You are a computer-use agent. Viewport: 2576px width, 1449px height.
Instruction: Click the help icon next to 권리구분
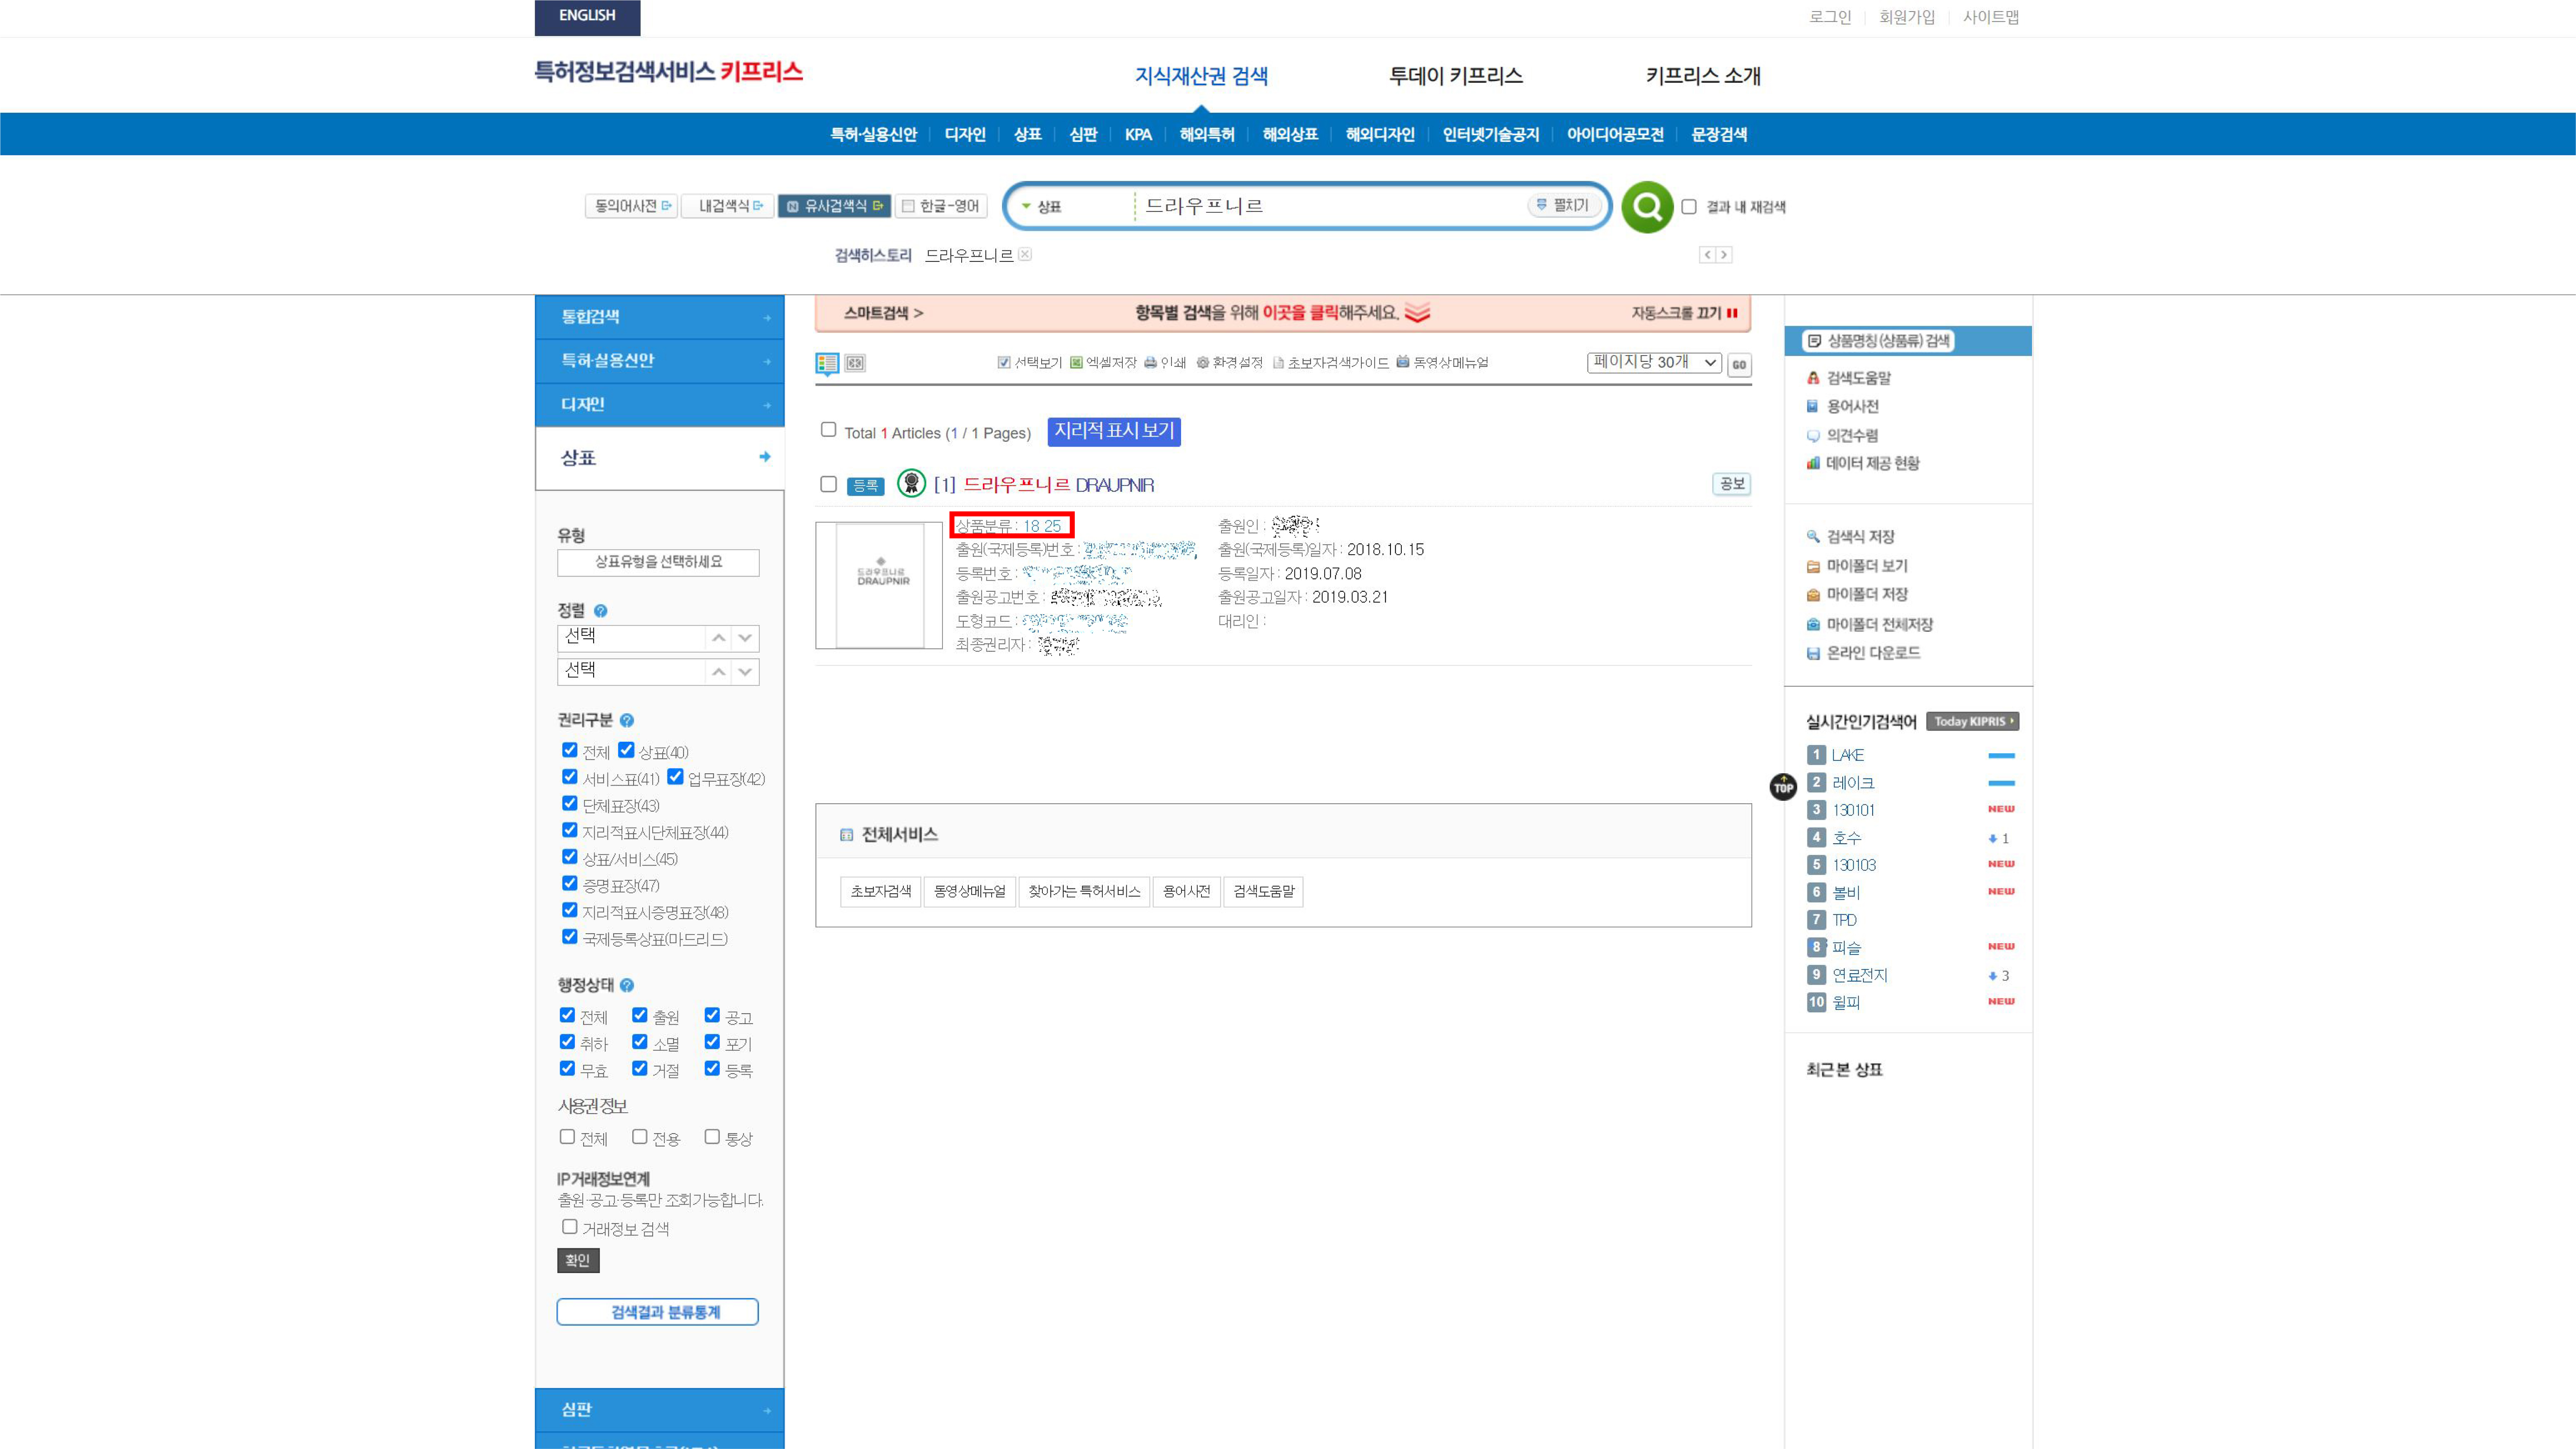627,721
